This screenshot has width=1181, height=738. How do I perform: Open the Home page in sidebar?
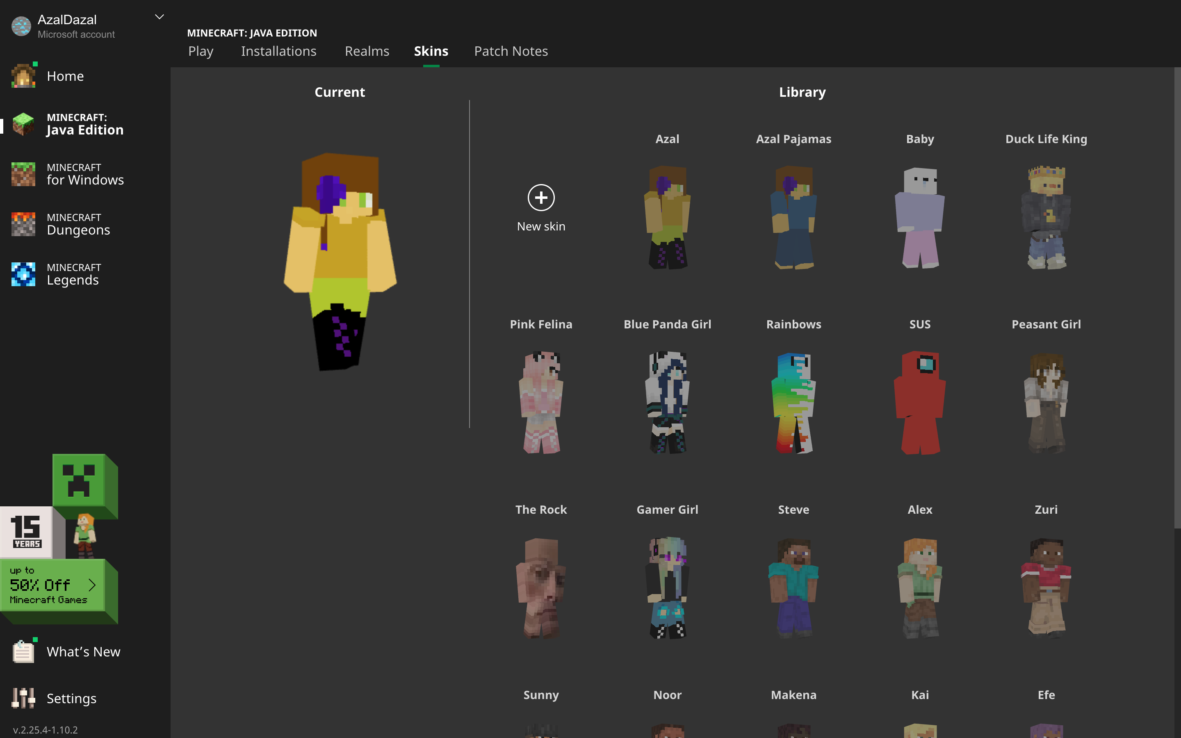click(65, 76)
